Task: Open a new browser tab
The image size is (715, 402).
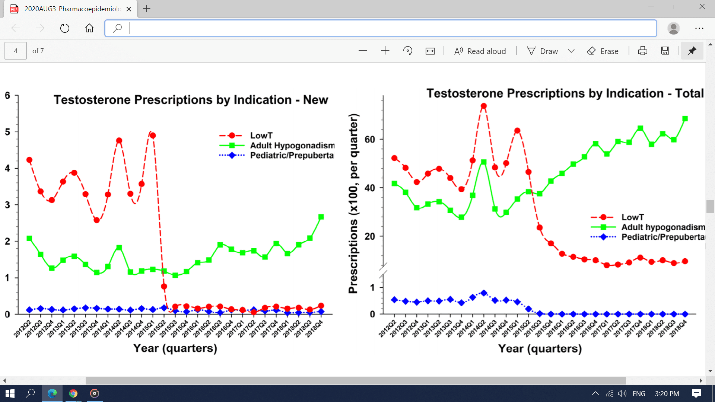Action: [147, 9]
